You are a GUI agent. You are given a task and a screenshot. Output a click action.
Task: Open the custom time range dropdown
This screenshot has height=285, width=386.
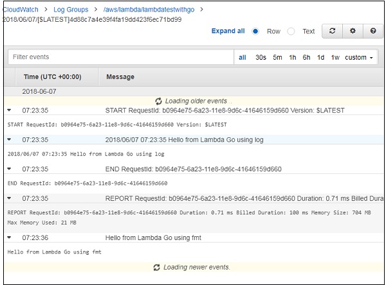[x=360, y=57]
